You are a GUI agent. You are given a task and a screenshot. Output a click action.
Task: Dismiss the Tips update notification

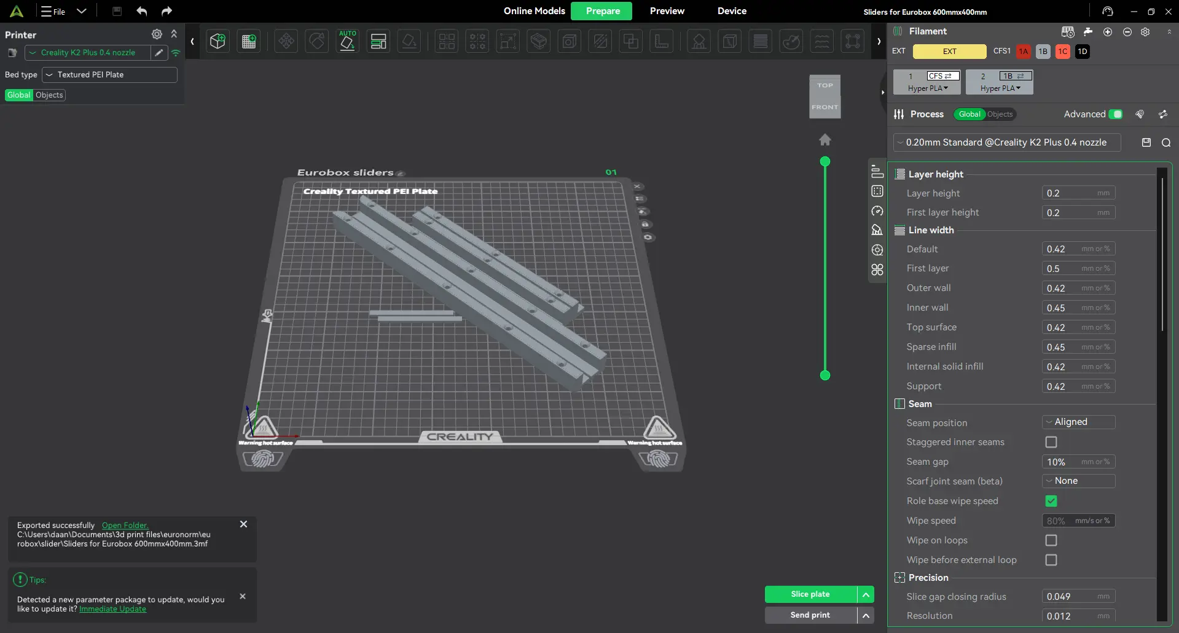(243, 596)
